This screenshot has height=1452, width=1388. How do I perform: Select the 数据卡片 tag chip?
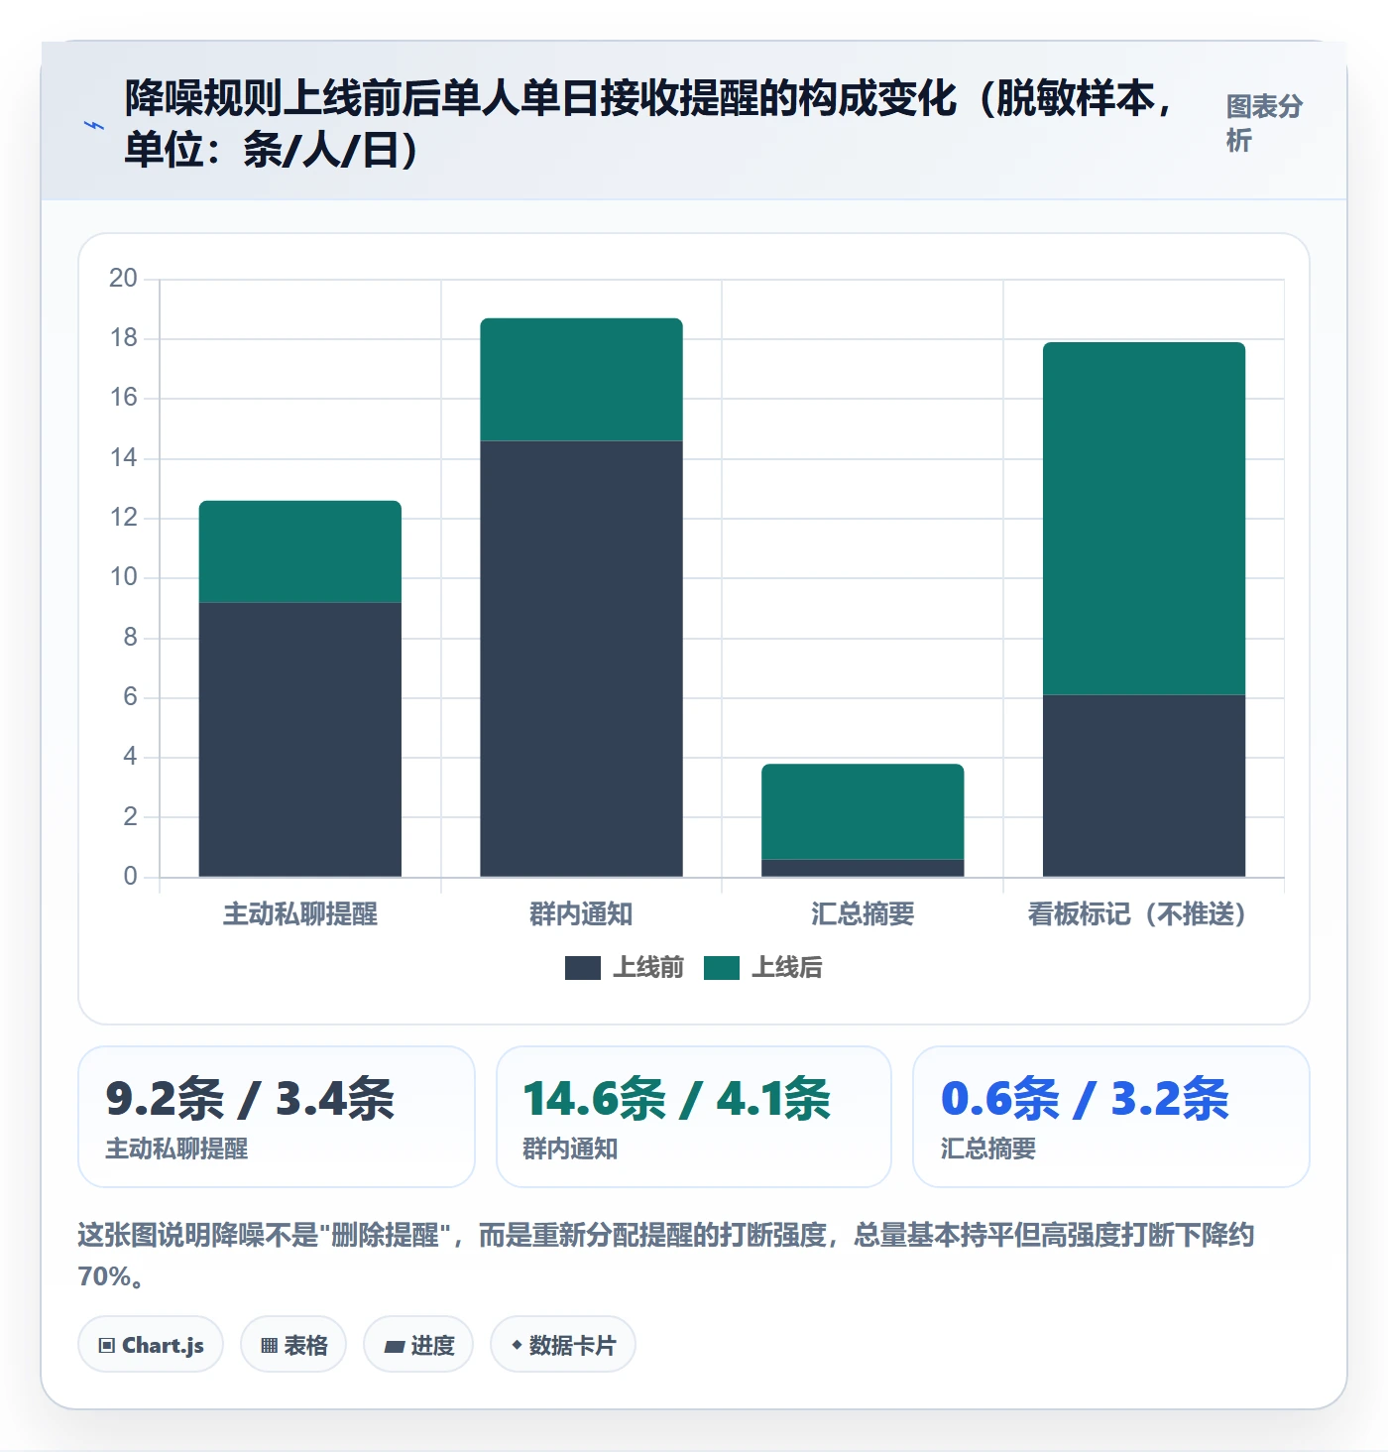click(x=563, y=1345)
